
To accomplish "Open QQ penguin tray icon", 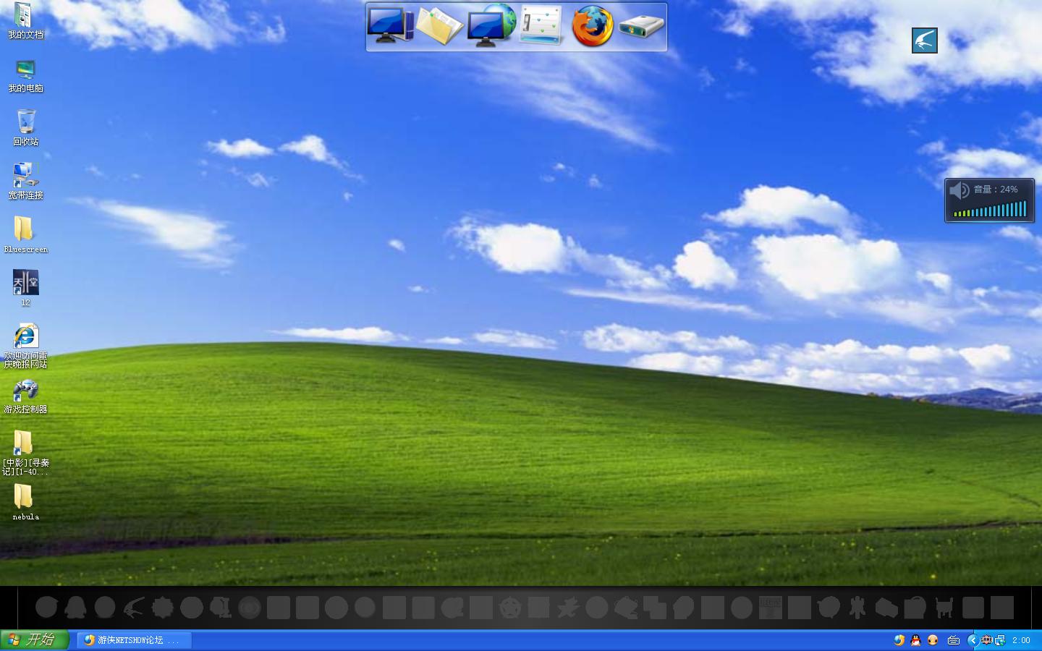I will click(915, 640).
